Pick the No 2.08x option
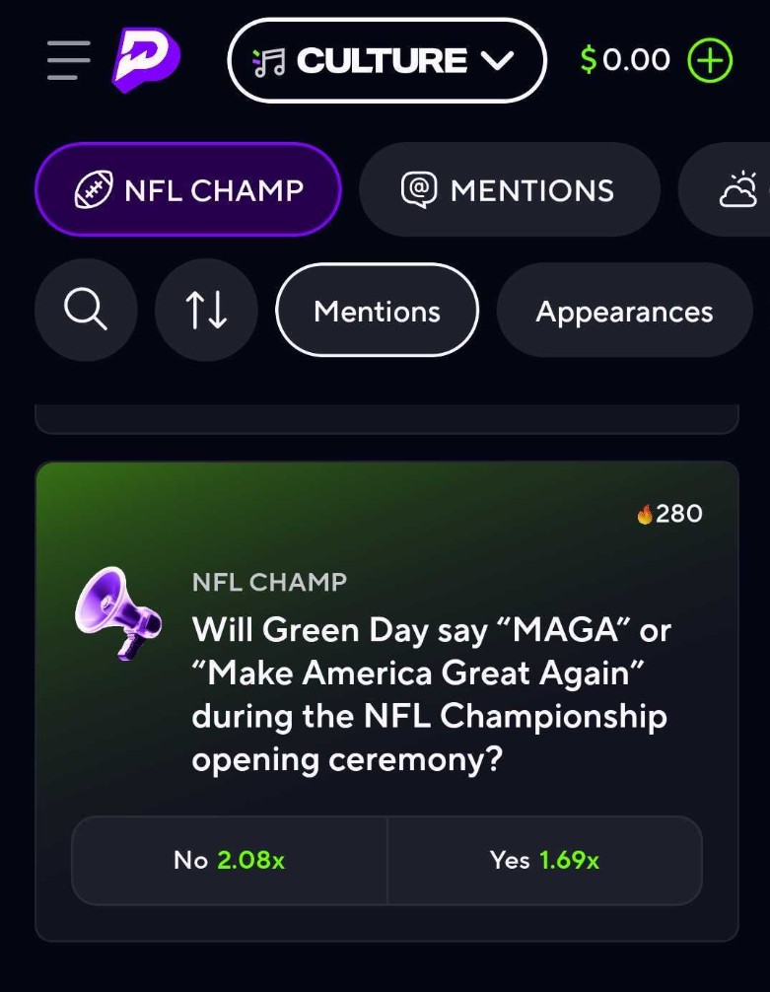This screenshot has width=770, height=992. coord(229,860)
